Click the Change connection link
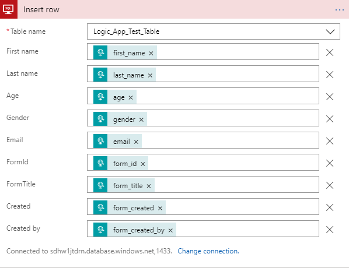This screenshot has height=268, width=349. point(208,251)
